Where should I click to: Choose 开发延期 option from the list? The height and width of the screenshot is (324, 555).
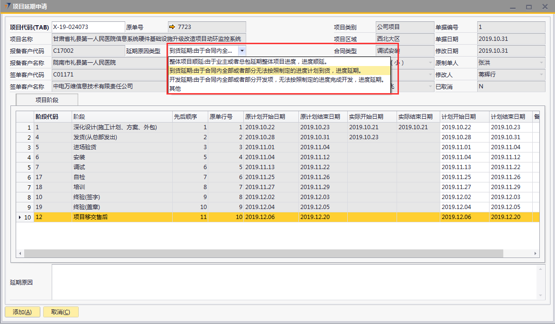(276, 80)
